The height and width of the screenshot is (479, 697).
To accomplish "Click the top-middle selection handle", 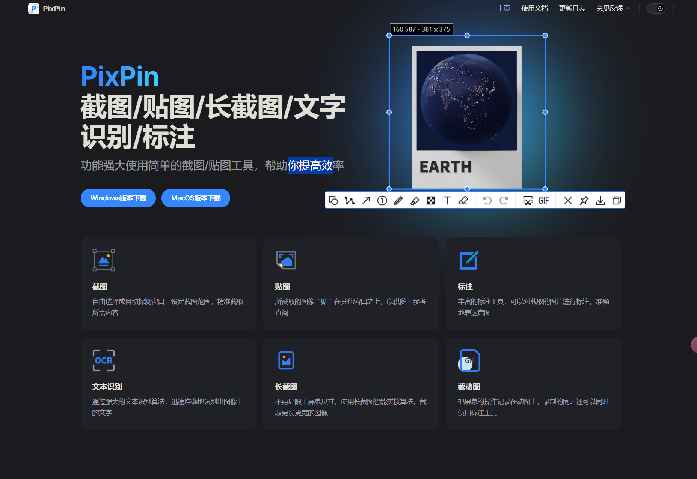I will 467,35.
